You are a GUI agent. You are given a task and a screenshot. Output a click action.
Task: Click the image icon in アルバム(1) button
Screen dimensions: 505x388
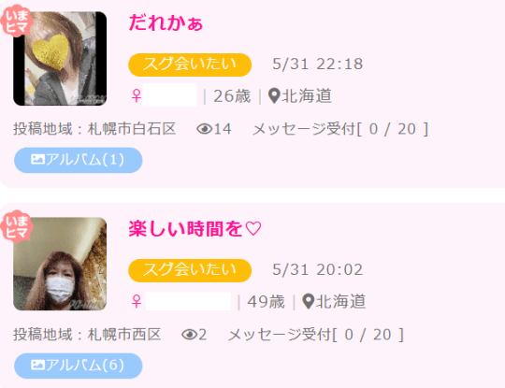coord(37,159)
